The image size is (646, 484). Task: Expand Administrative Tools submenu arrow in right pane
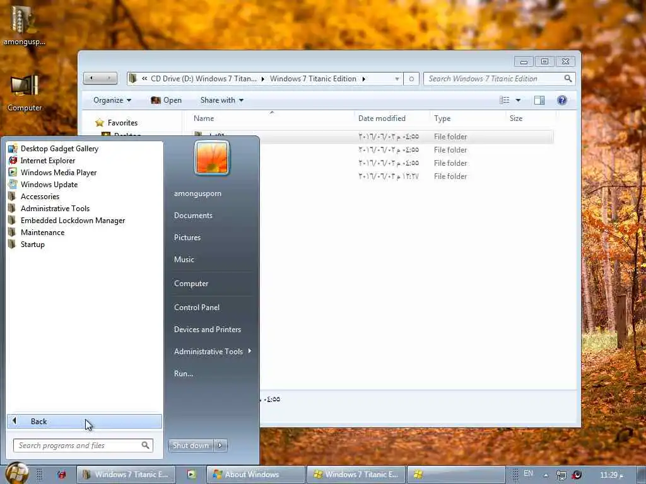coord(250,351)
